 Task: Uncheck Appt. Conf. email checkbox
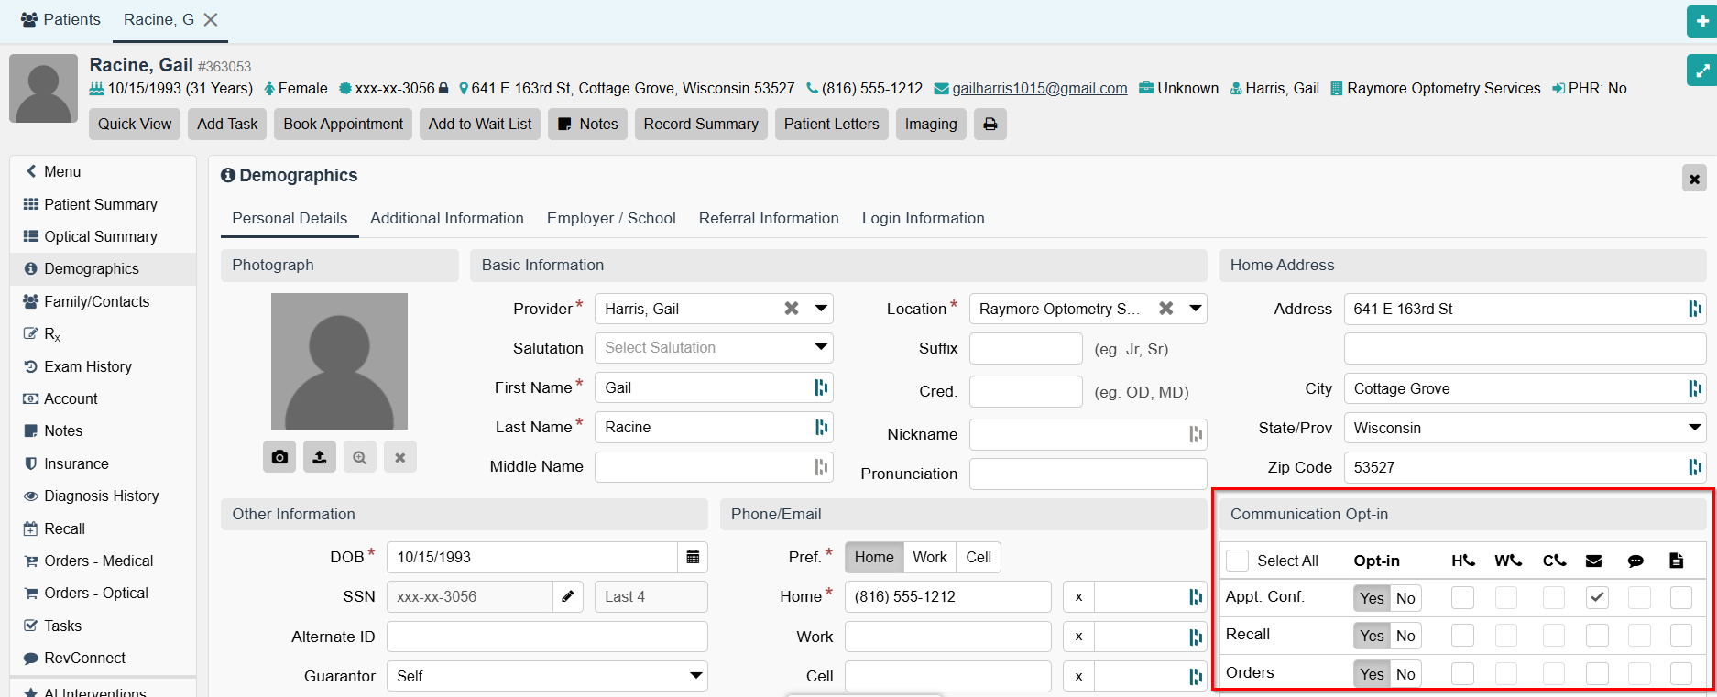click(1597, 597)
